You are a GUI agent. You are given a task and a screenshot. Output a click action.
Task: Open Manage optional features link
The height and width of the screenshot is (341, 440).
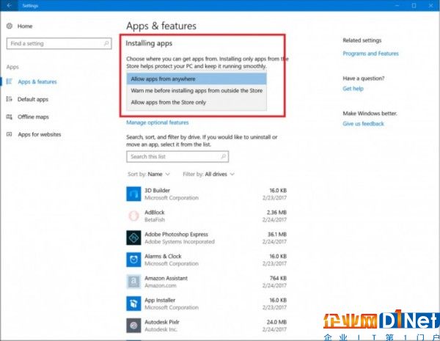(x=158, y=122)
